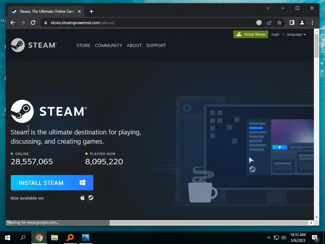Click the 'Also available on:' text
Image resolution: width=325 pixels, height=244 pixels.
[x=27, y=198]
